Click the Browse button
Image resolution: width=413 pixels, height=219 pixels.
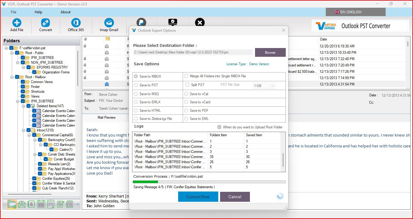pyautogui.click(x=270, y=52)
